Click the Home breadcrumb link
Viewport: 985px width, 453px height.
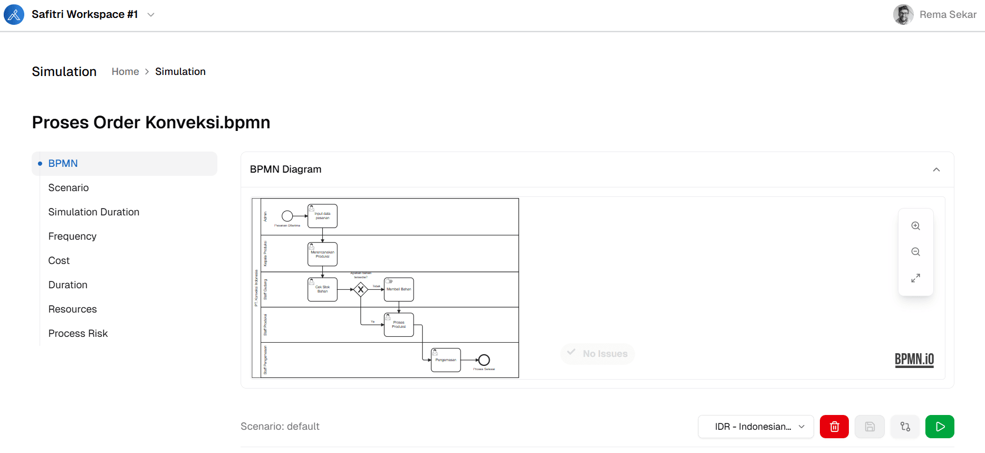click(x=126, y=72)
